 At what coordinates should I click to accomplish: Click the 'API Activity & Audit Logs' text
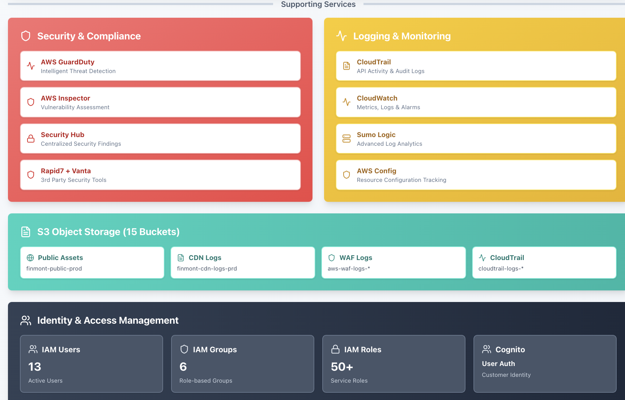391,71
